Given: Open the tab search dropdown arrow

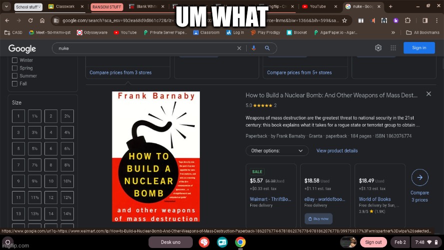Looking at the screenshot, I should 6,6.
